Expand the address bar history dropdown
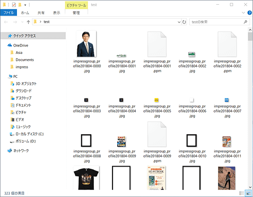This screenshot has height=197, width=253. (x=179, y=22)
